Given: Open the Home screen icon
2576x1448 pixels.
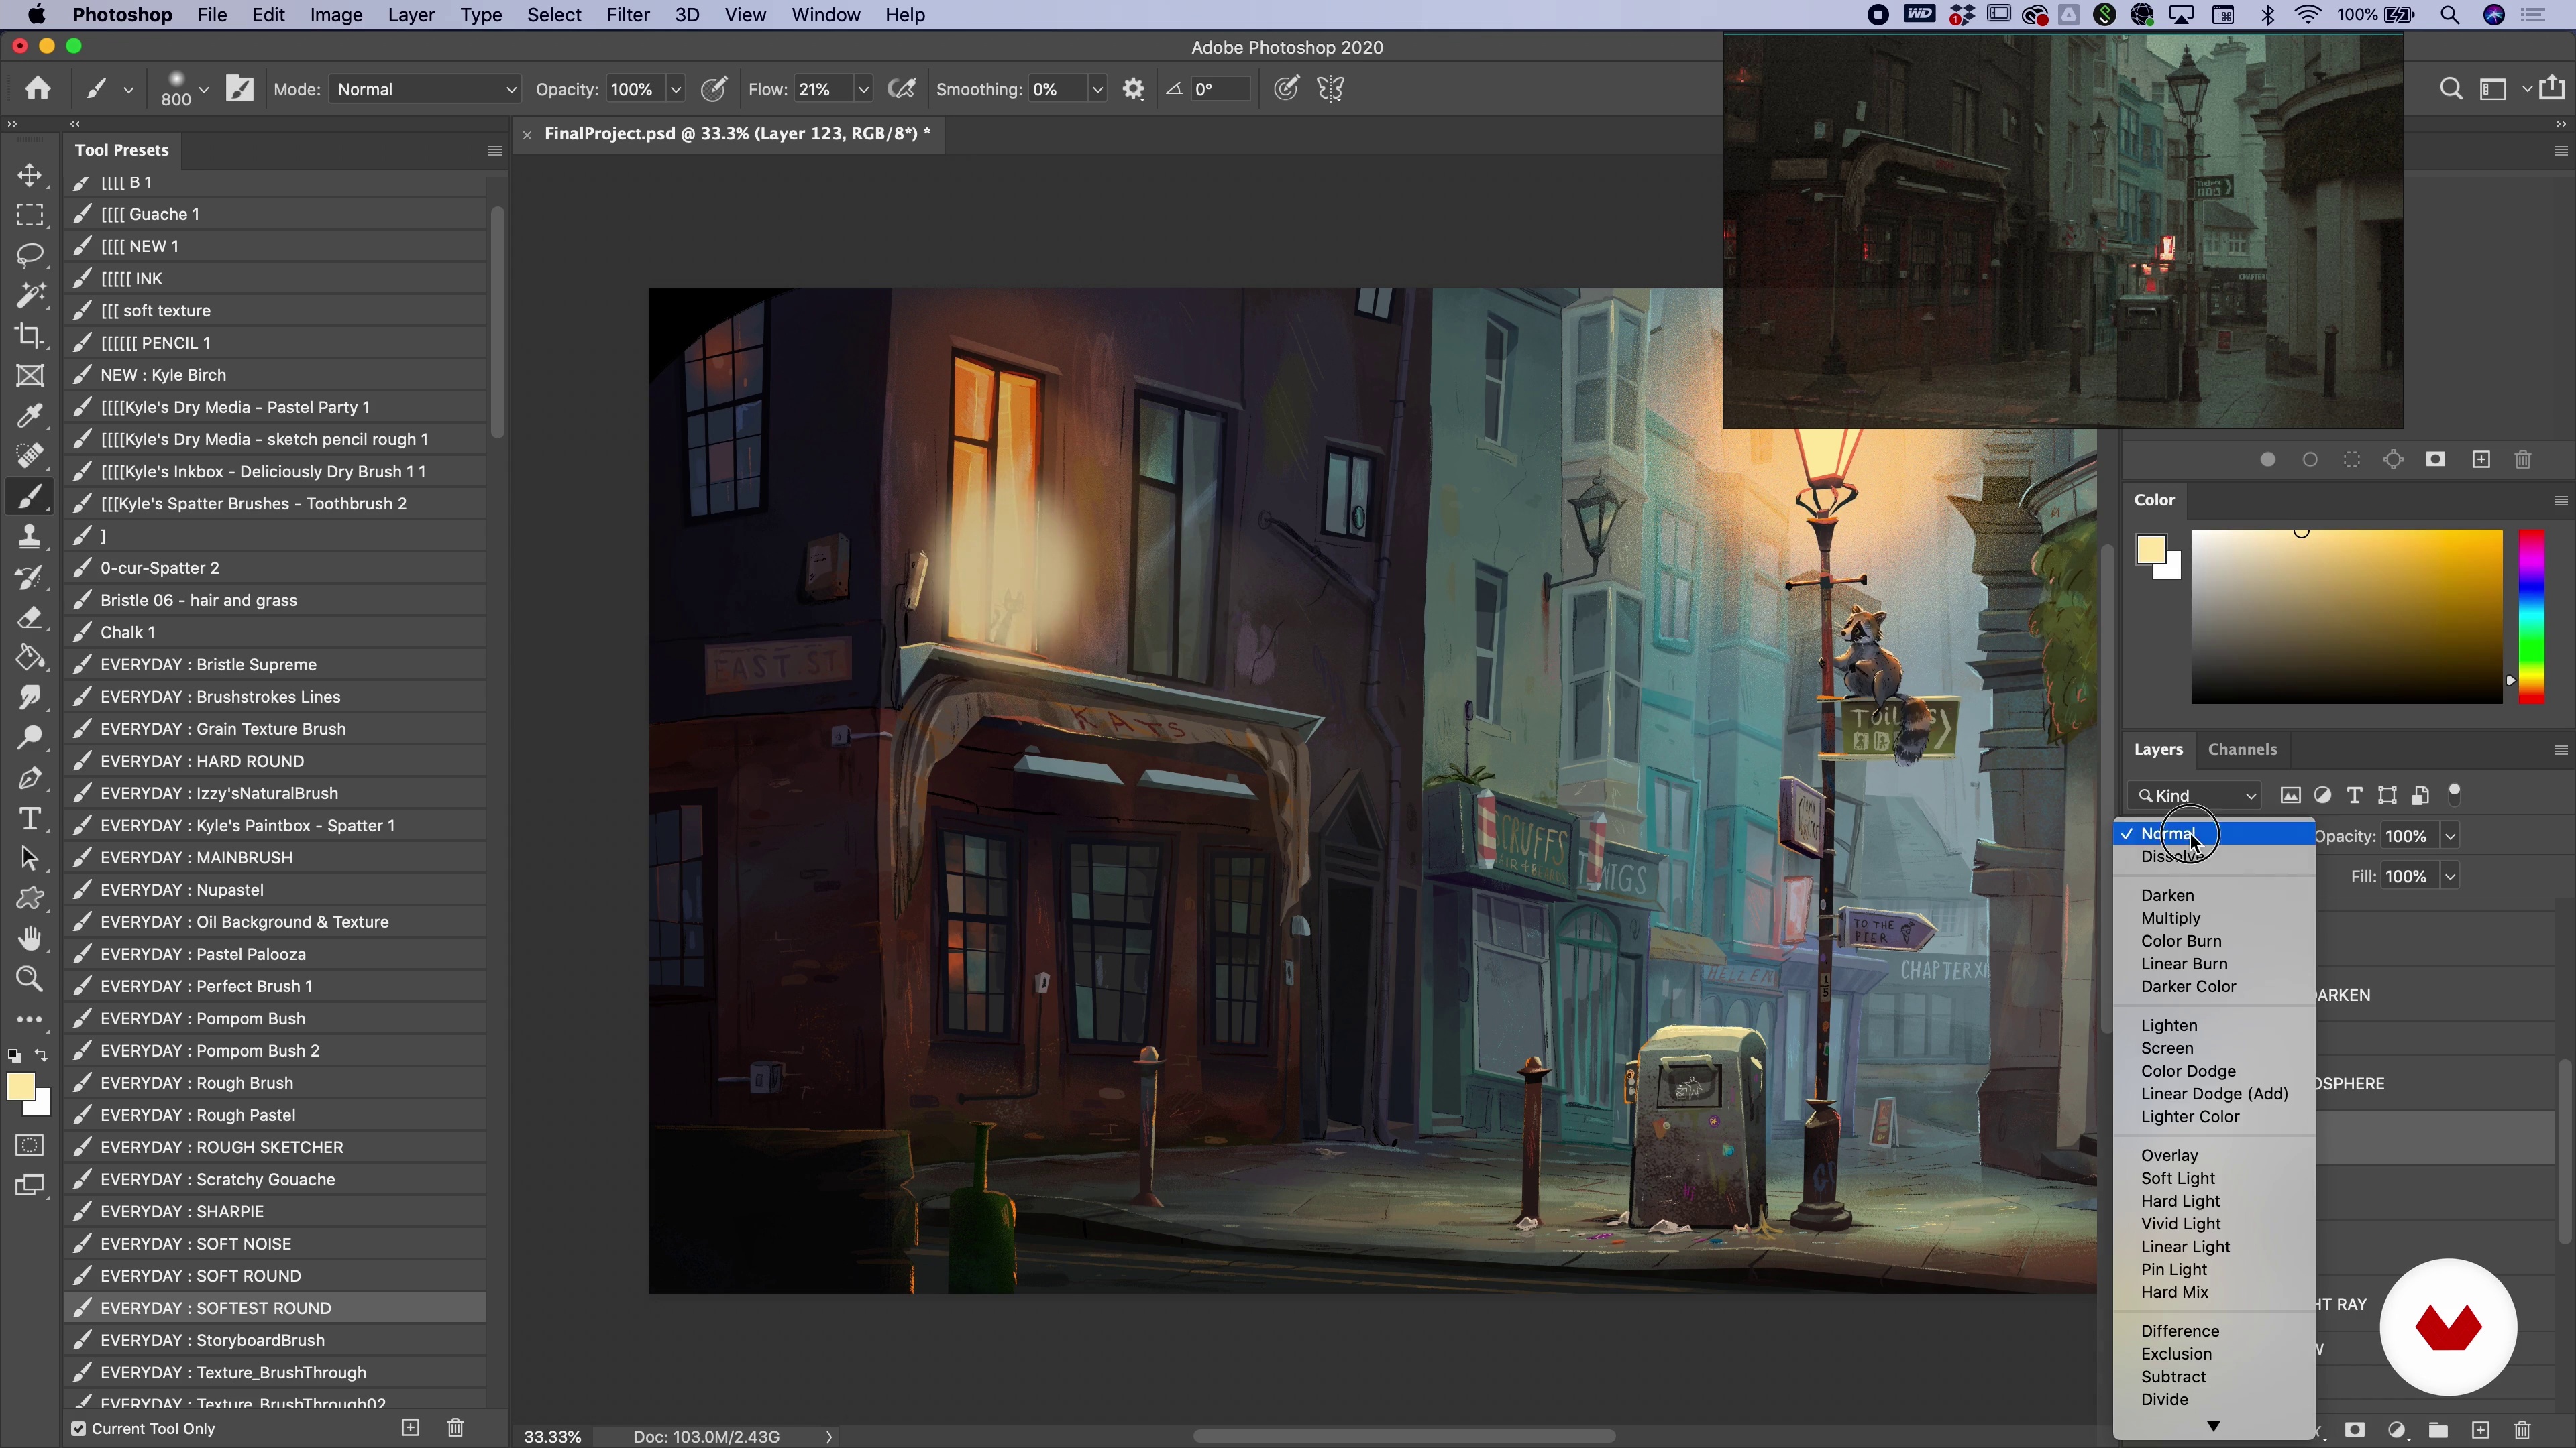Looking at the screenshot, I should [x=38, y=89].
